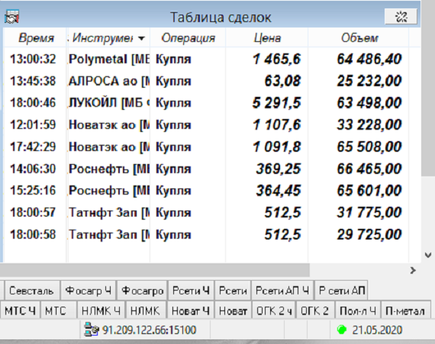Open the П-метал tab
The width and height of the screenshot is (435, 344).
405,310
